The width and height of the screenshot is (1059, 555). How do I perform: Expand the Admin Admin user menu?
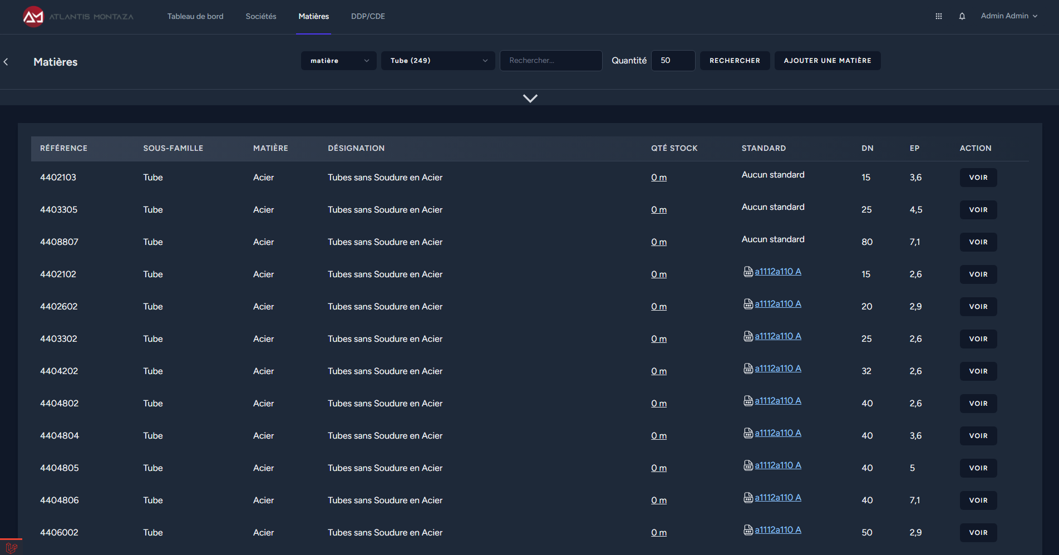(1008, 16)
